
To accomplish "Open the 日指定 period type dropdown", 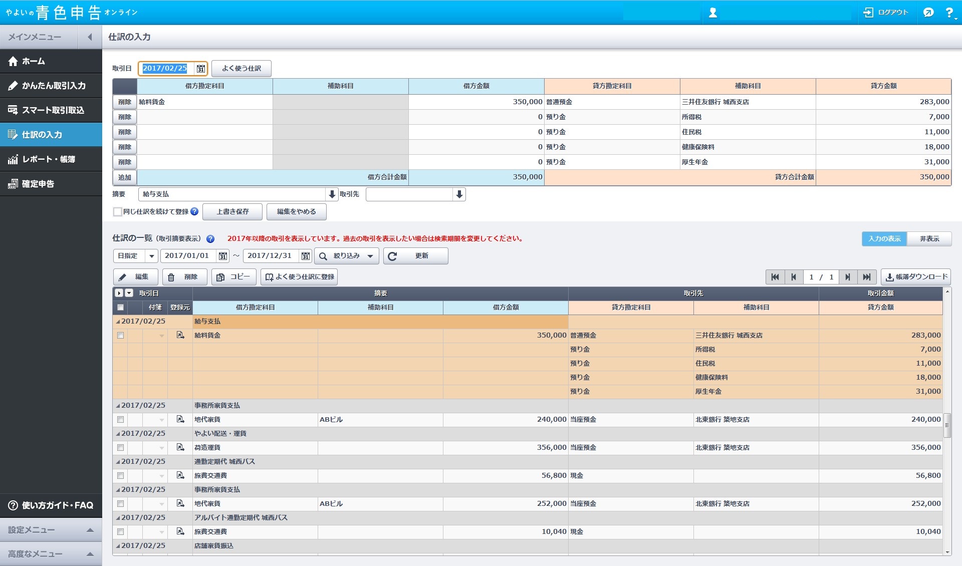I will (x=151, y=256).
